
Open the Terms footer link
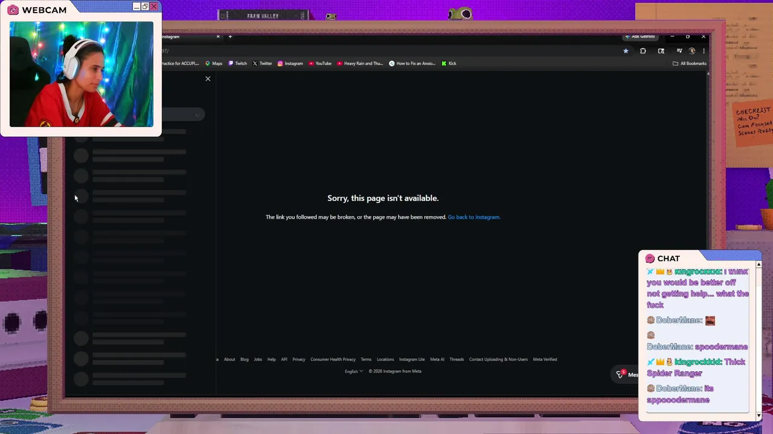pyautogui.click(x=366, y=359)
